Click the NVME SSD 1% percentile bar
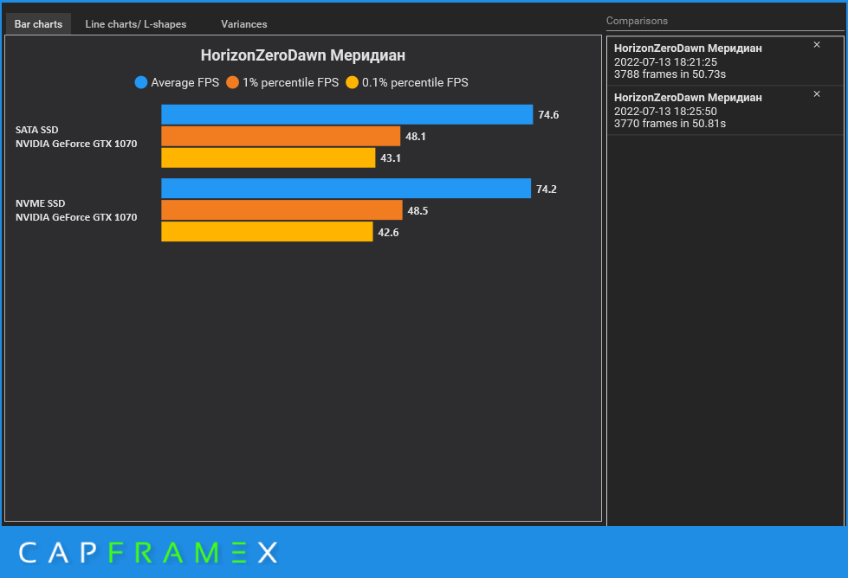Image resolution: width=848 pixels, height=578 pixels. tap(282, 210)
